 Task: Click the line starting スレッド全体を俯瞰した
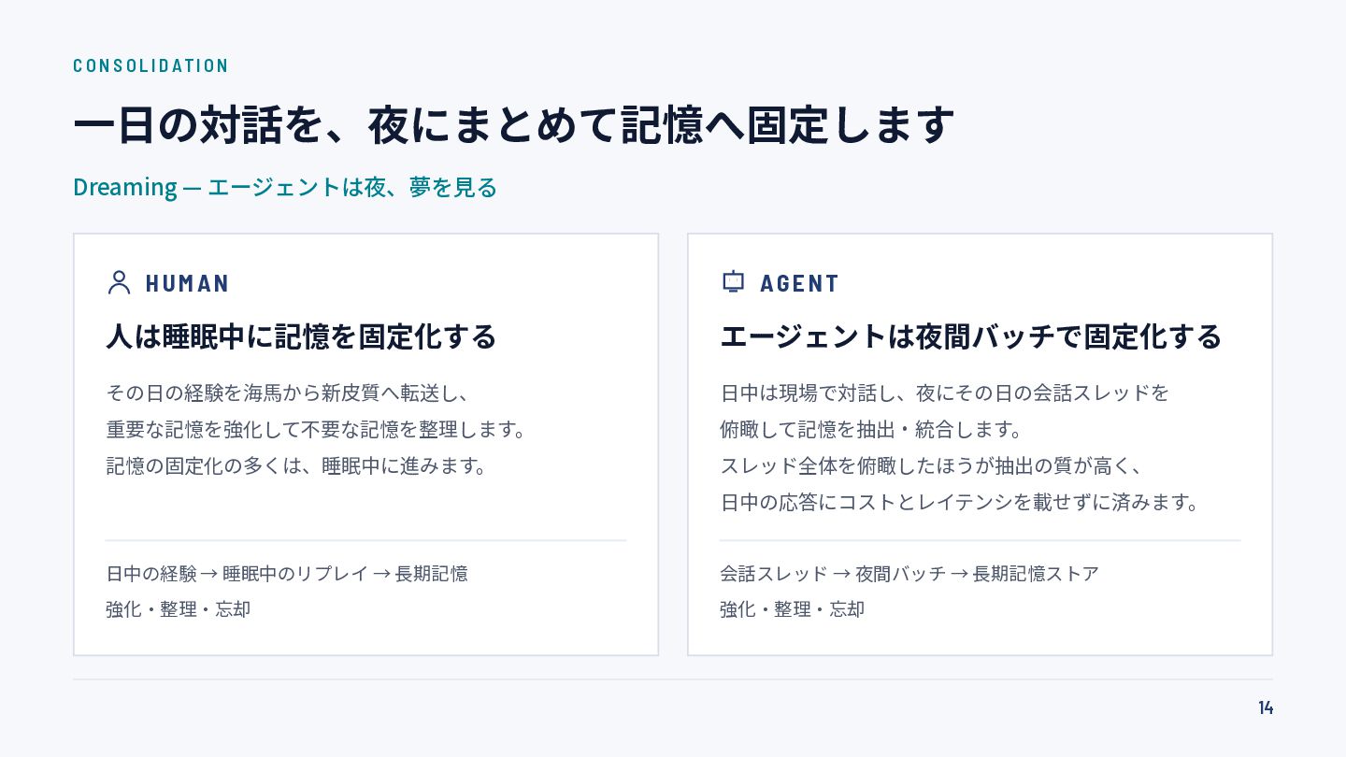[x=933, y=465]
